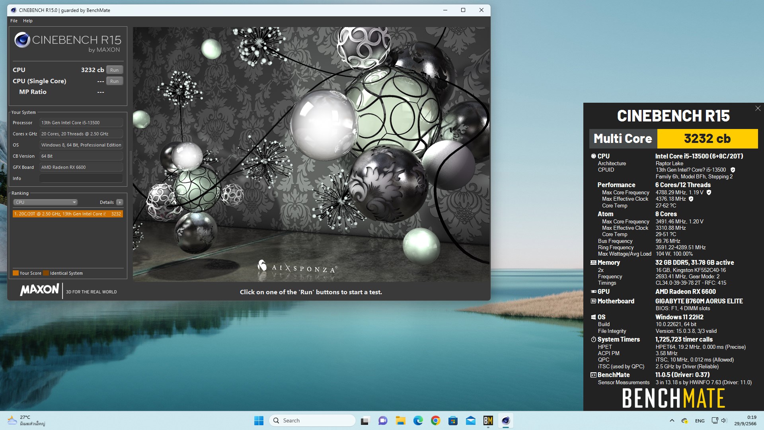Run the CPU multi-core benchmark
The height and width of the screenshot is (430, 764).
point(114,70)
